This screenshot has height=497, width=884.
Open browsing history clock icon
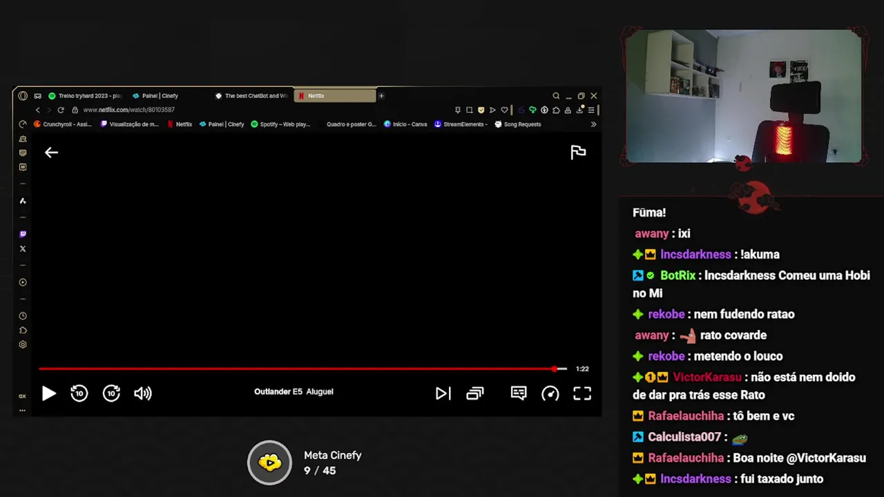(23, 316)
